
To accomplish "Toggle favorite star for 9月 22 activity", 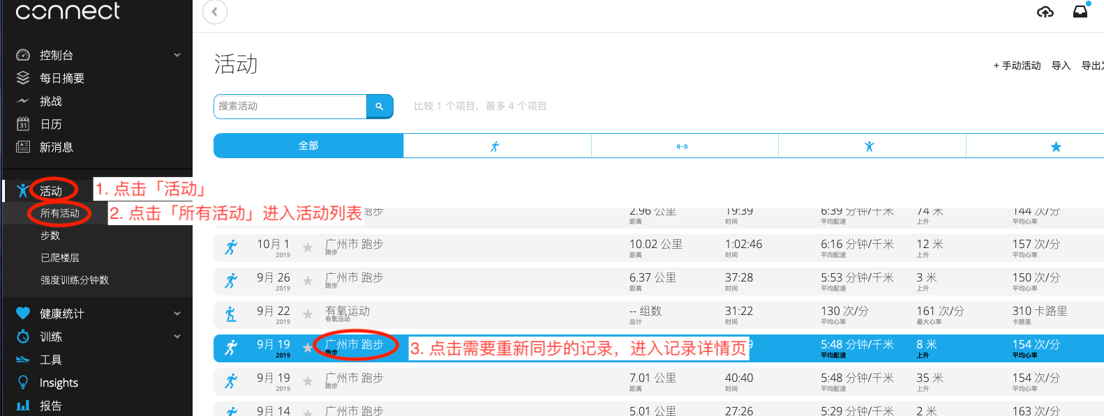I will [x=308, y=314].
